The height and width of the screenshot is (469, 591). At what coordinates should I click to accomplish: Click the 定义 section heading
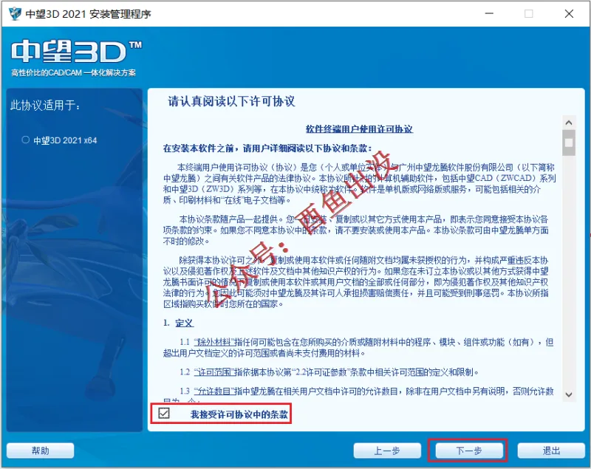(x=184, y=323)
